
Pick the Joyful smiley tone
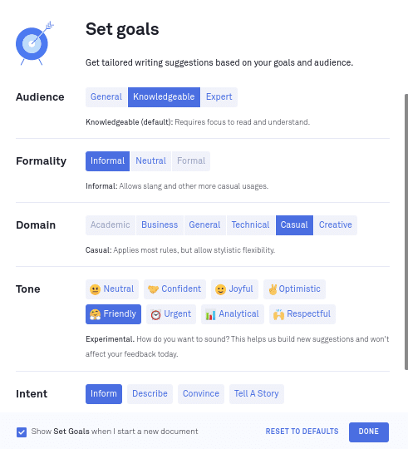point(234,289)
